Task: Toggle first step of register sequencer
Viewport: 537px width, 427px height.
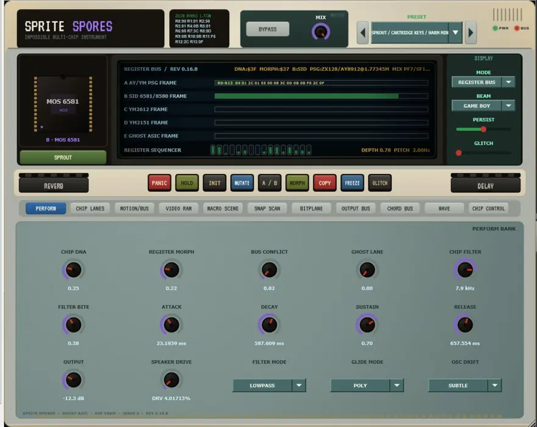Action: (x=213, y=150)
